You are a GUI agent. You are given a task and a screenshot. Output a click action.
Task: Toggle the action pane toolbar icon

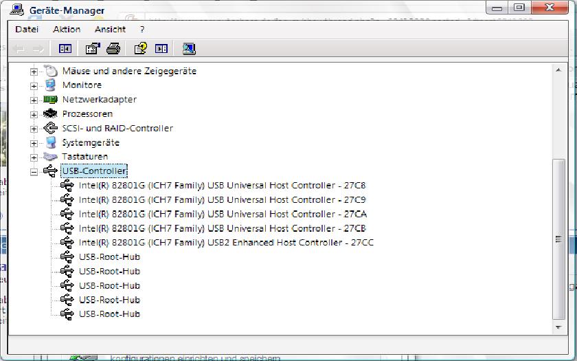coord(161,49)
